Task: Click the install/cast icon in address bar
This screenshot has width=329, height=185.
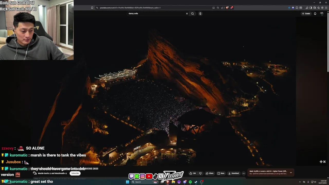Action: [214, 8]
